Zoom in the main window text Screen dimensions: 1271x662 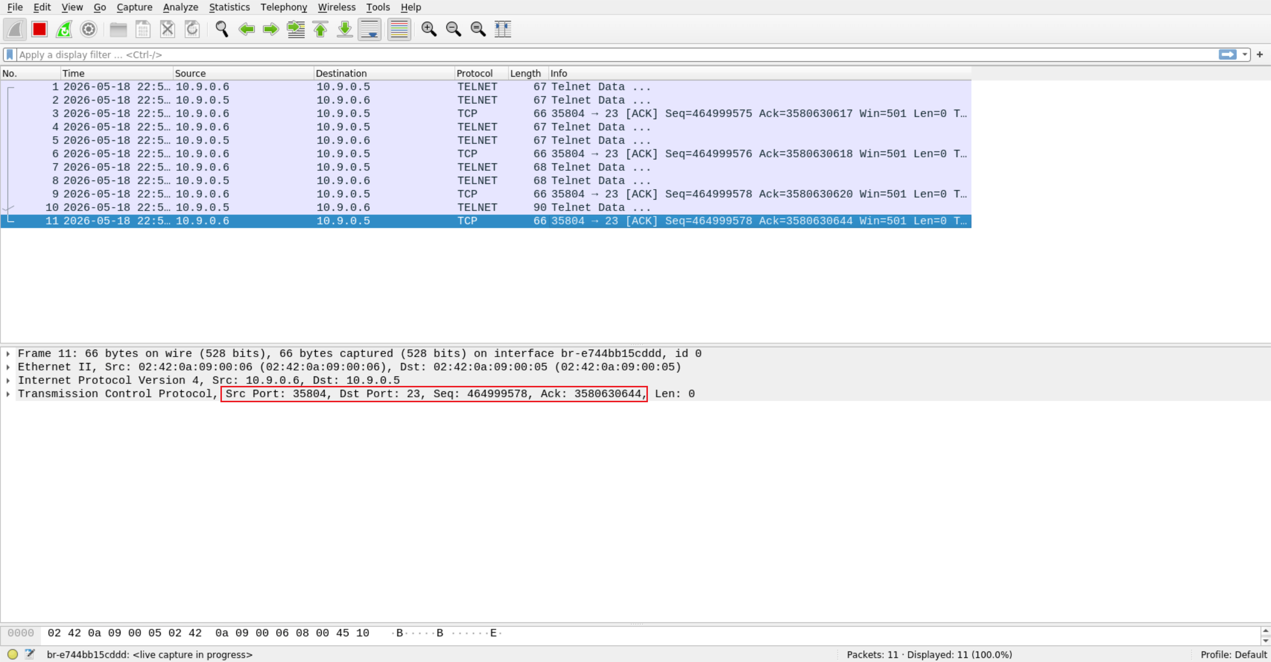pos(429,29)
